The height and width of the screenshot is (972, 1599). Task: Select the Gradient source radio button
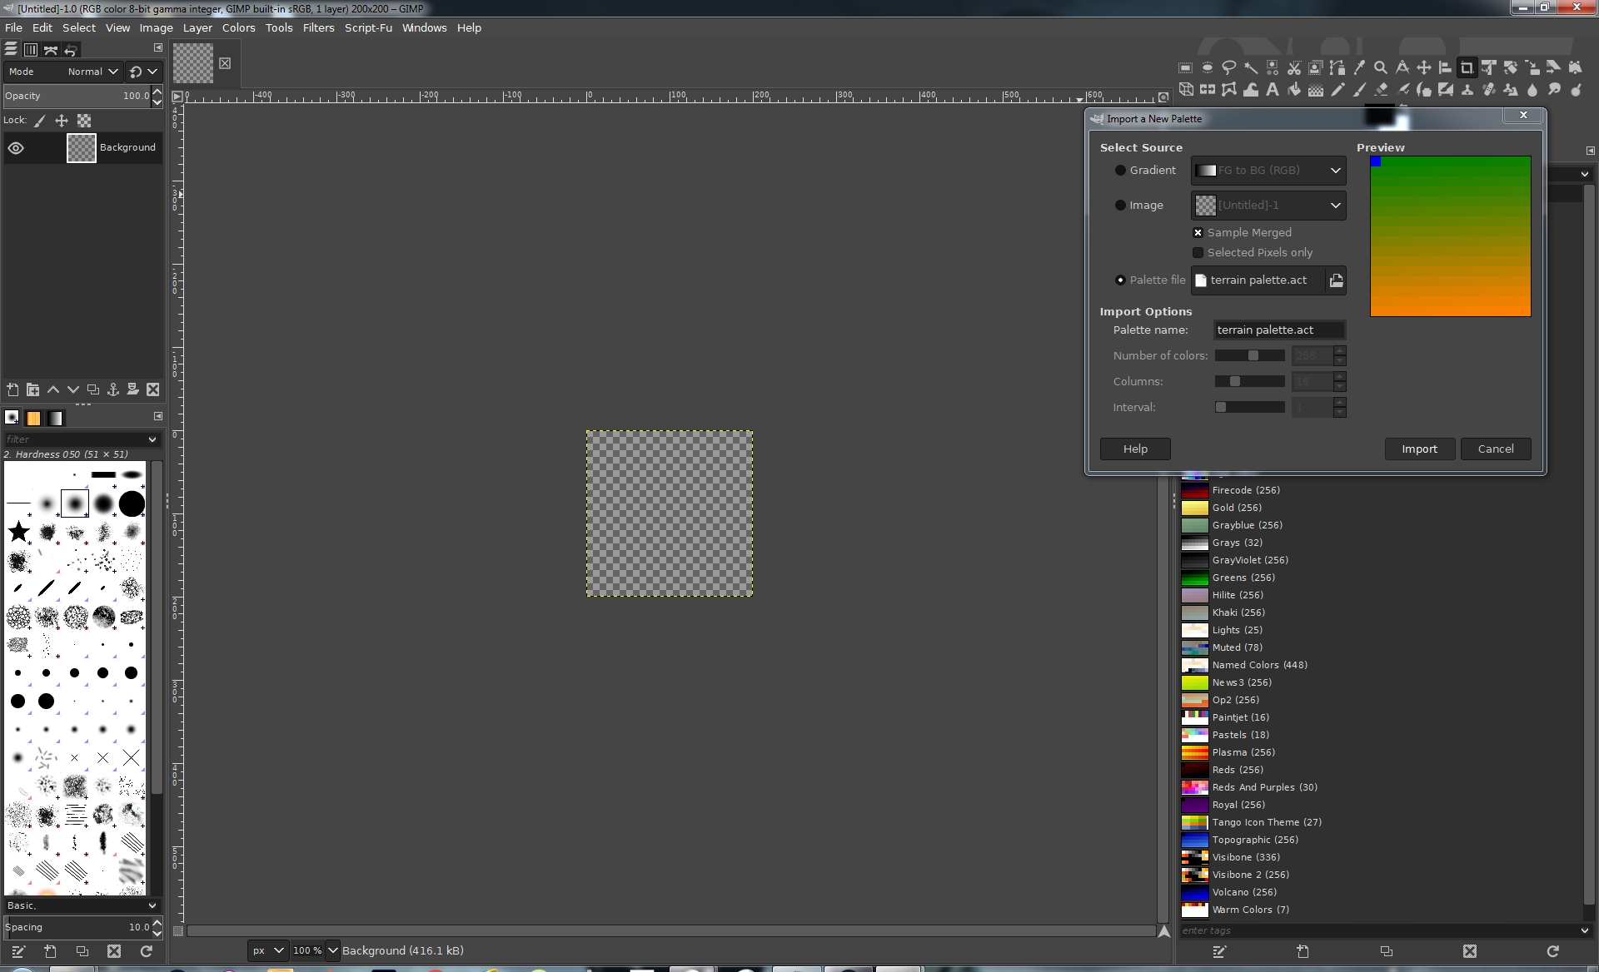[1120, 170]
